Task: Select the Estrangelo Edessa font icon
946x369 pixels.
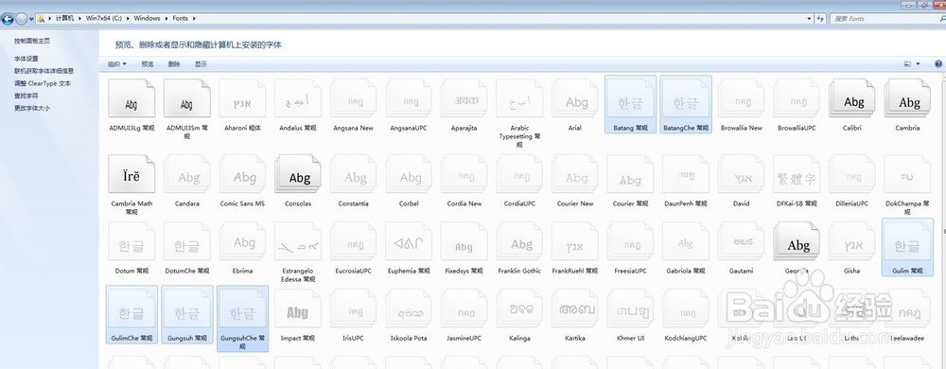Action: click(298, 242)
